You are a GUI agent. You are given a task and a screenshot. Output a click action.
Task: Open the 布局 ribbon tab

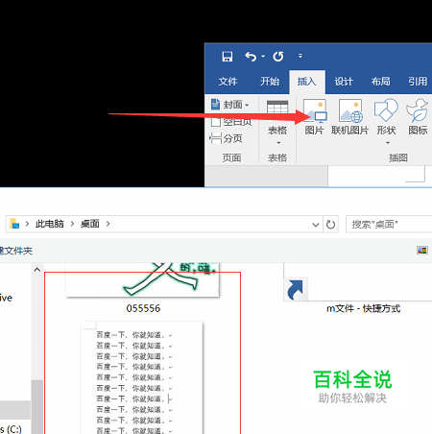pos(380,82)
